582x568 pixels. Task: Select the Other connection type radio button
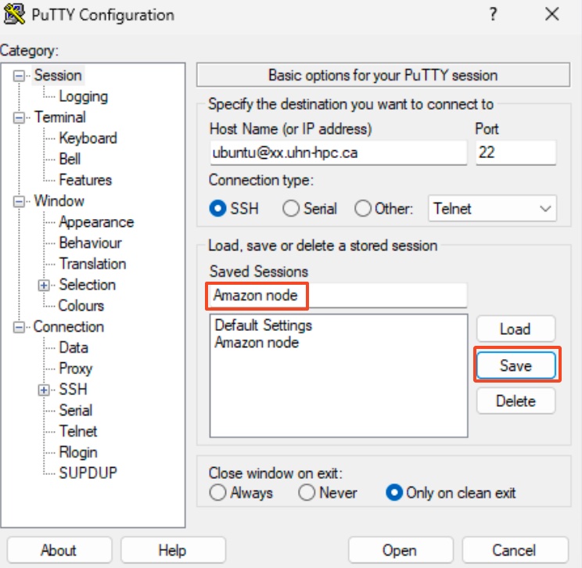click(x=363, y=208)
